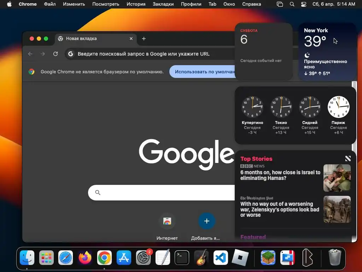Open Launchpad in the dock
Viewport: 362px width, 272px height.
pos(46,257)
